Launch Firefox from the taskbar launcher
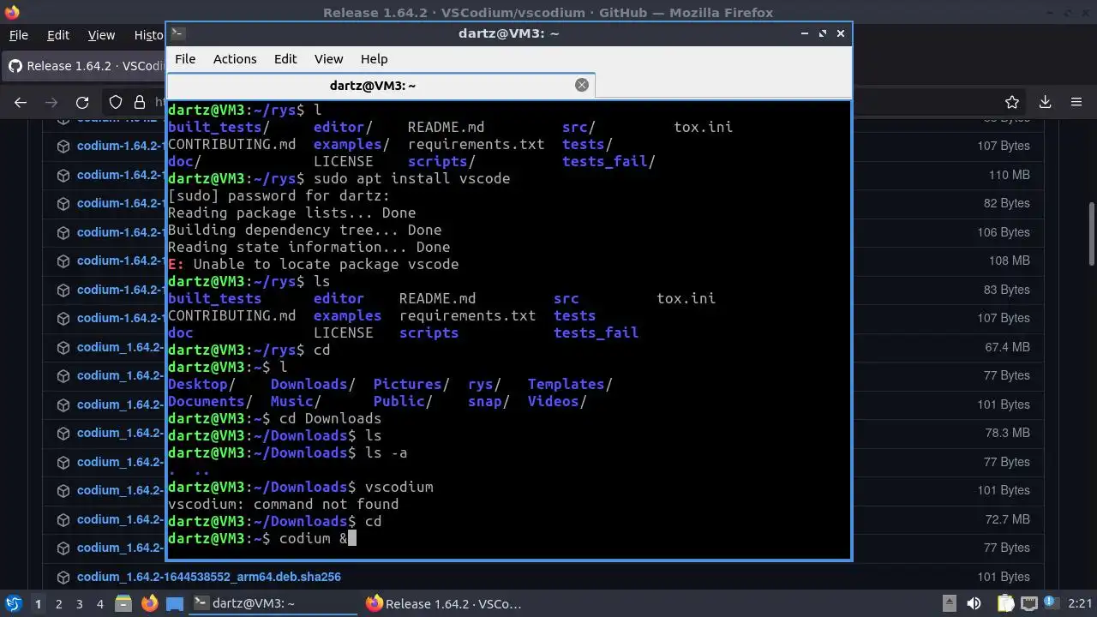 (149, 603)
